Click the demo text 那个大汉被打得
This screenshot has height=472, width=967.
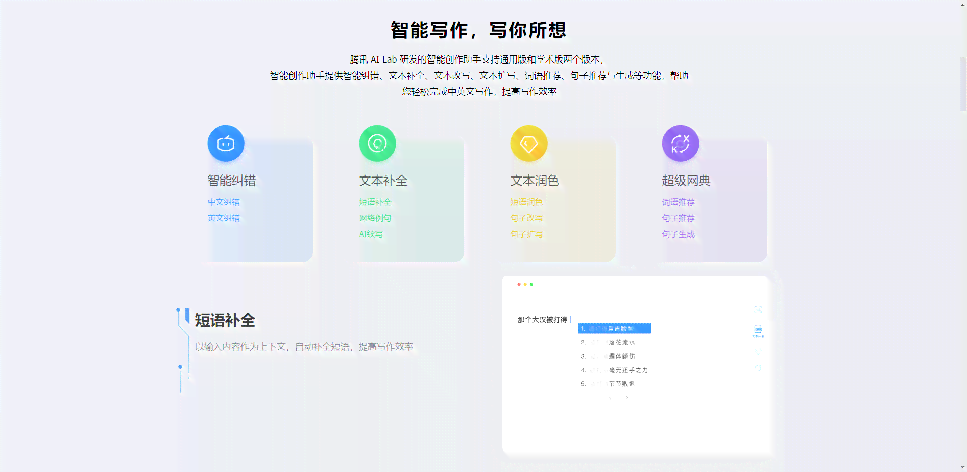pyautogui.click(x=542, y=320)
